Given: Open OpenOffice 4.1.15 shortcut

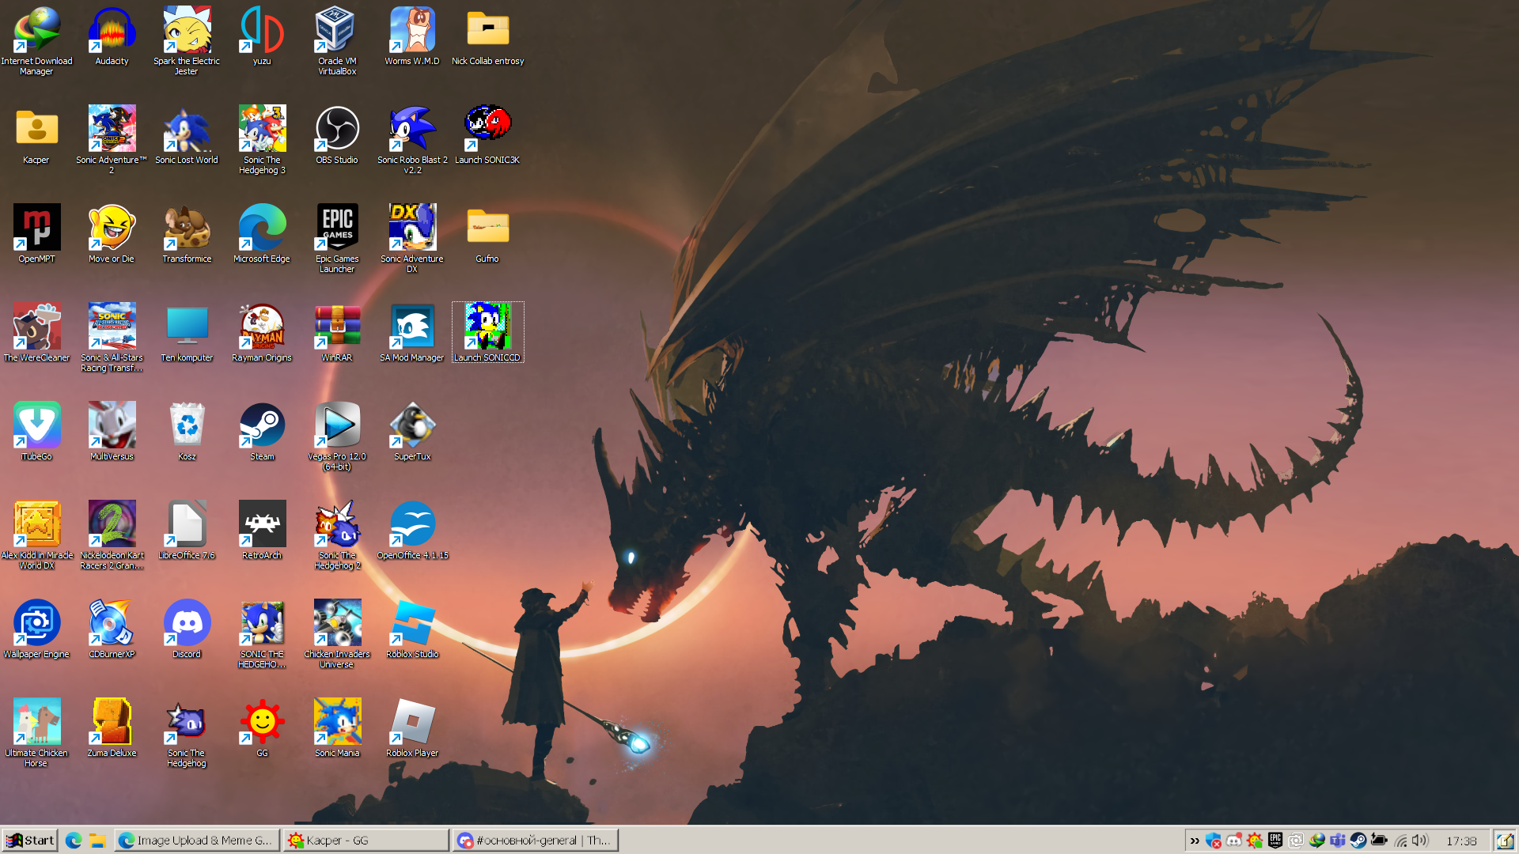Looking at the screenshot, I should [412, 531].
